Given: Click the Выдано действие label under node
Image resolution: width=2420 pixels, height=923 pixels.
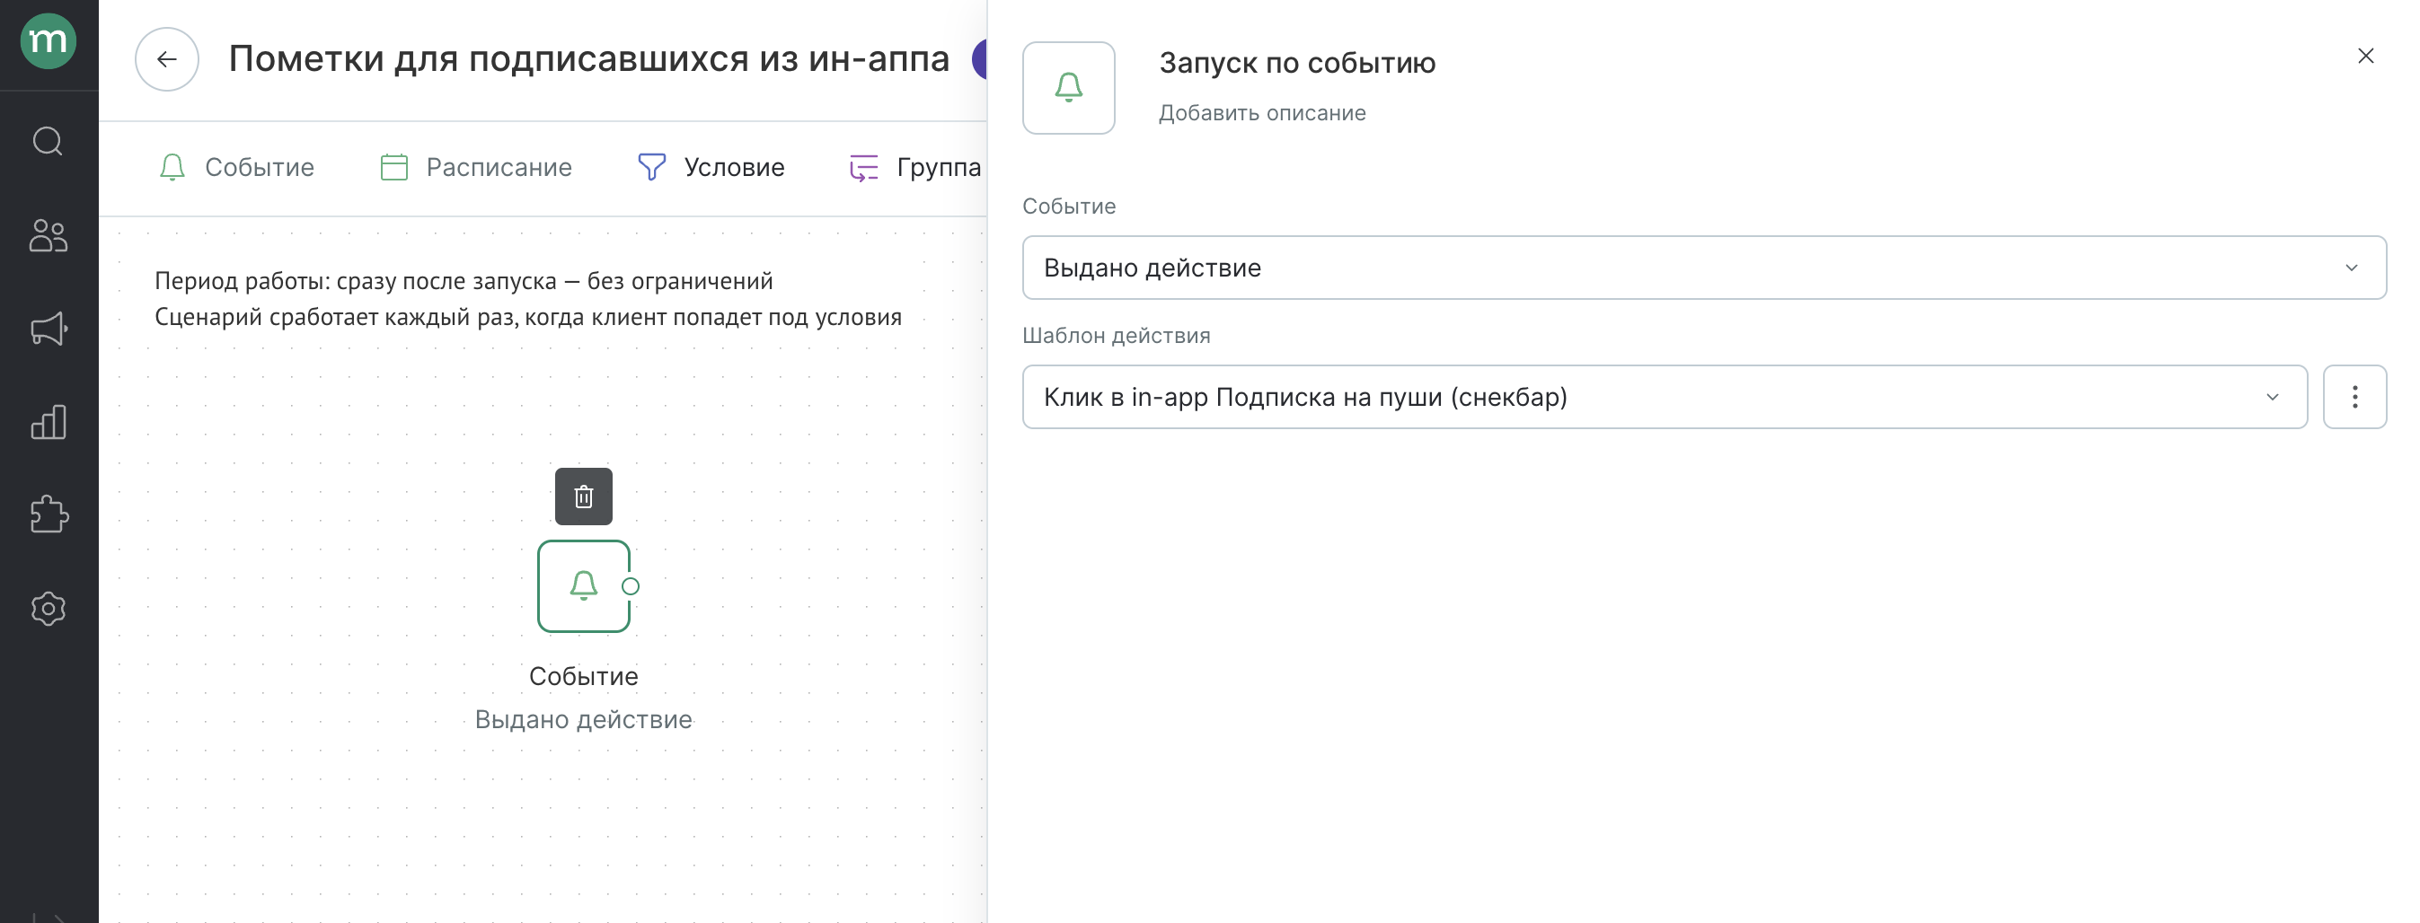Looking at the screenshot, I should [583, 719].
